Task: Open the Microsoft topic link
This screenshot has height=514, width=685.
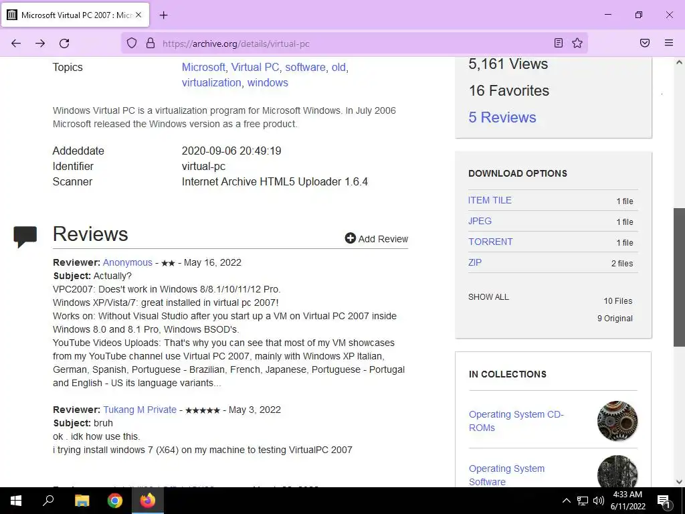Action: [203, 68]
